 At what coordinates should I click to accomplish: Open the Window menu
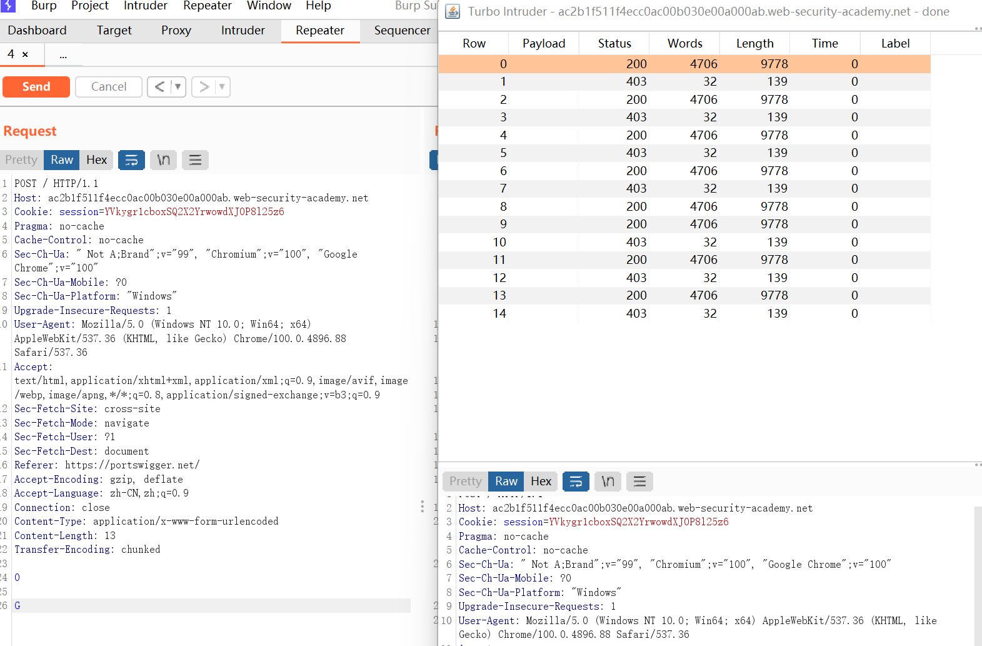269,6
